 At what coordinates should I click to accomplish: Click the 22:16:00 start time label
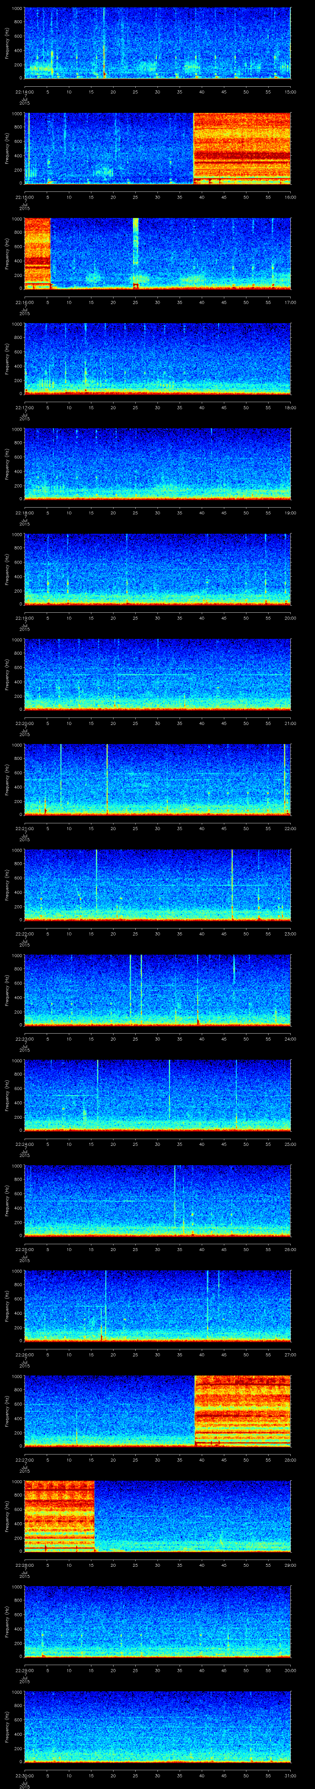[x=25, y=303]
